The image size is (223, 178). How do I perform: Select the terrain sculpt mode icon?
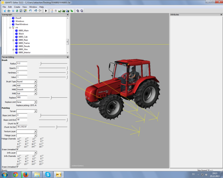[60, 11]
